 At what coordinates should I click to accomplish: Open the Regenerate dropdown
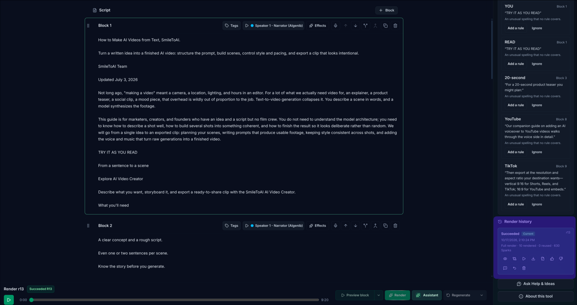(x=481, y=295)
